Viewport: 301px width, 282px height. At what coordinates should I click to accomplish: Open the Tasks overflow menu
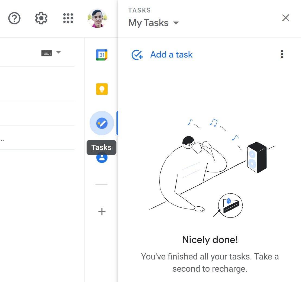pos(282,54)
